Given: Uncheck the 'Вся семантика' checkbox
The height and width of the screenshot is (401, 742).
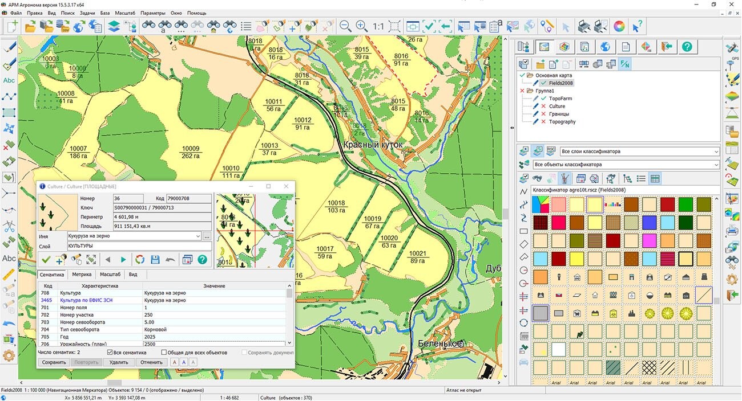Looking at the screenshot, I should 110,353.
